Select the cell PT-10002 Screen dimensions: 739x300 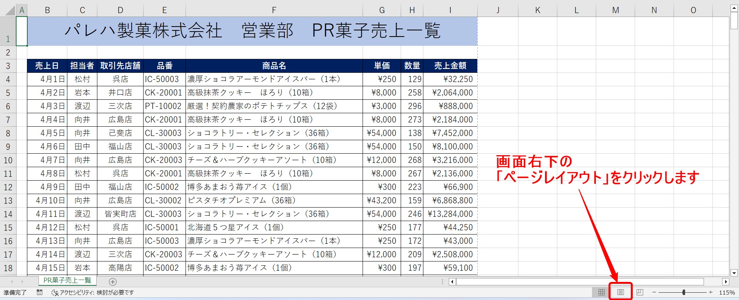point(164,106)
